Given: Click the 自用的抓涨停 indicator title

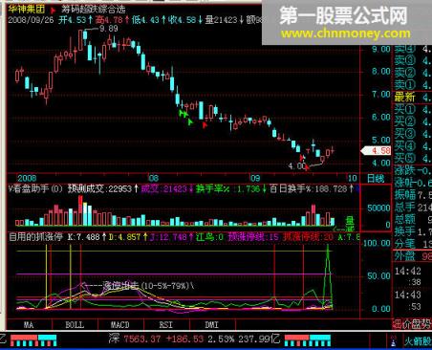Looking at the screenshot, I should pos(35,237).
